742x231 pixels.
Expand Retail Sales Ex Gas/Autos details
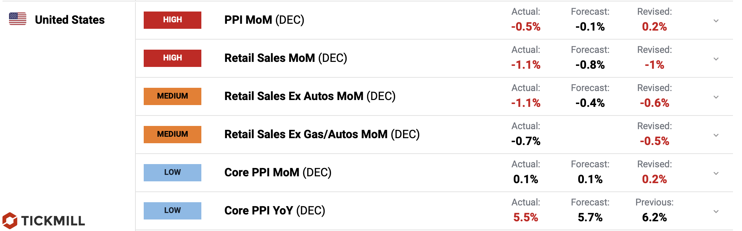tap(716, 135)
